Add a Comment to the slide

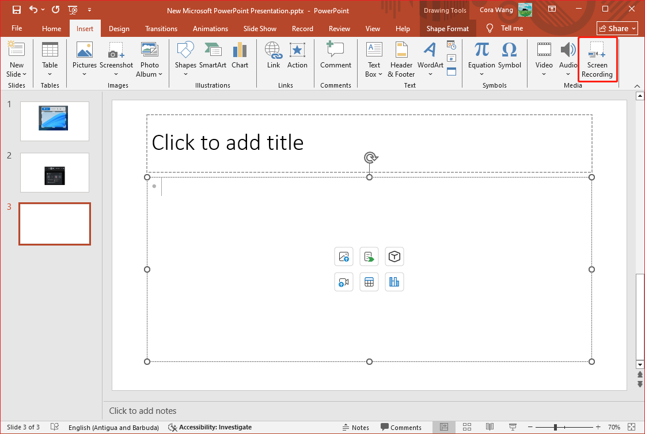click(335, 56)
